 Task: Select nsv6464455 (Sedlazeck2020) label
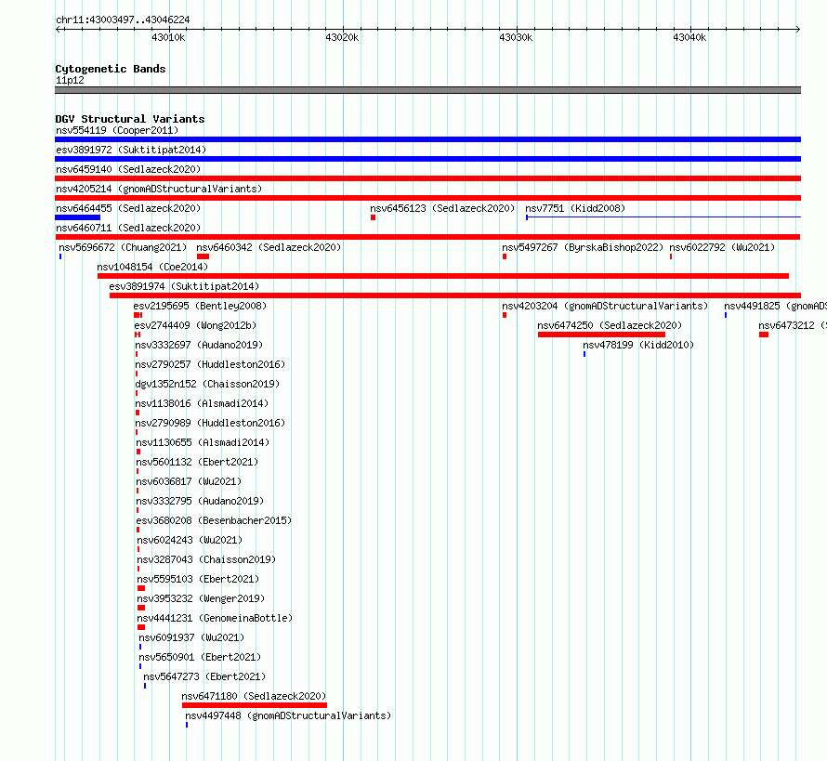click(x=128, y=208)
